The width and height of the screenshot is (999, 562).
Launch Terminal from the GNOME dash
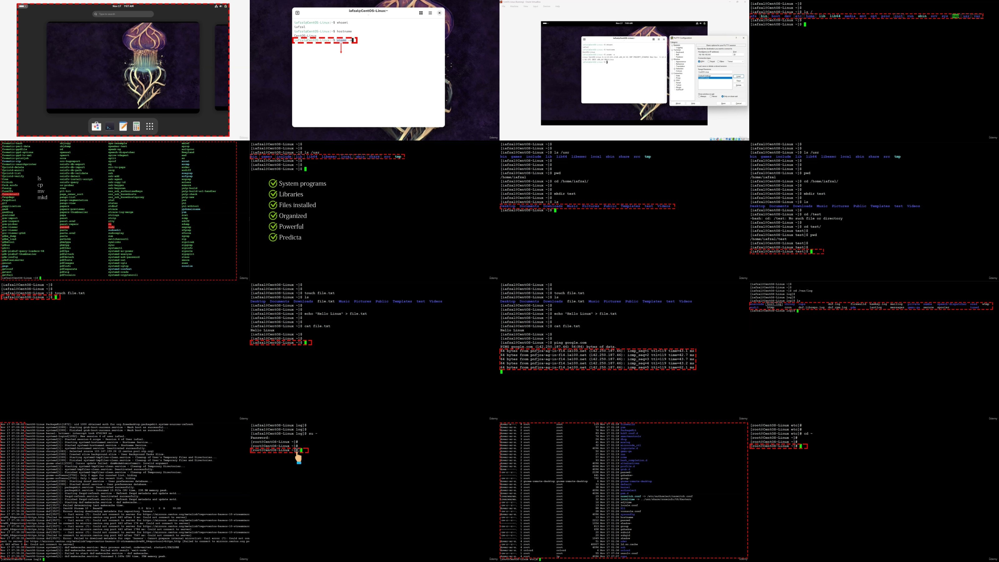pos(110,126)
